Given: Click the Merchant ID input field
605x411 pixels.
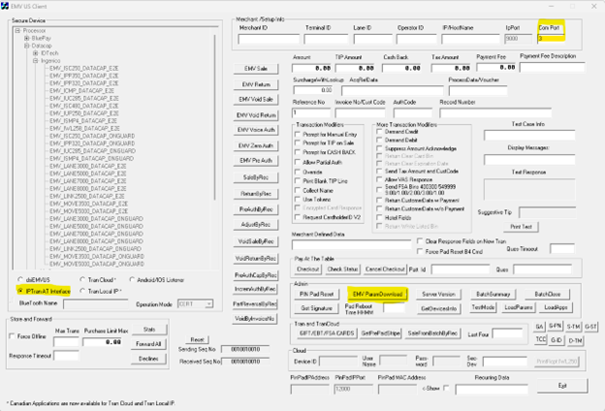Looking at the screenshot, I should pyautogui.click(x=269, y=39).
